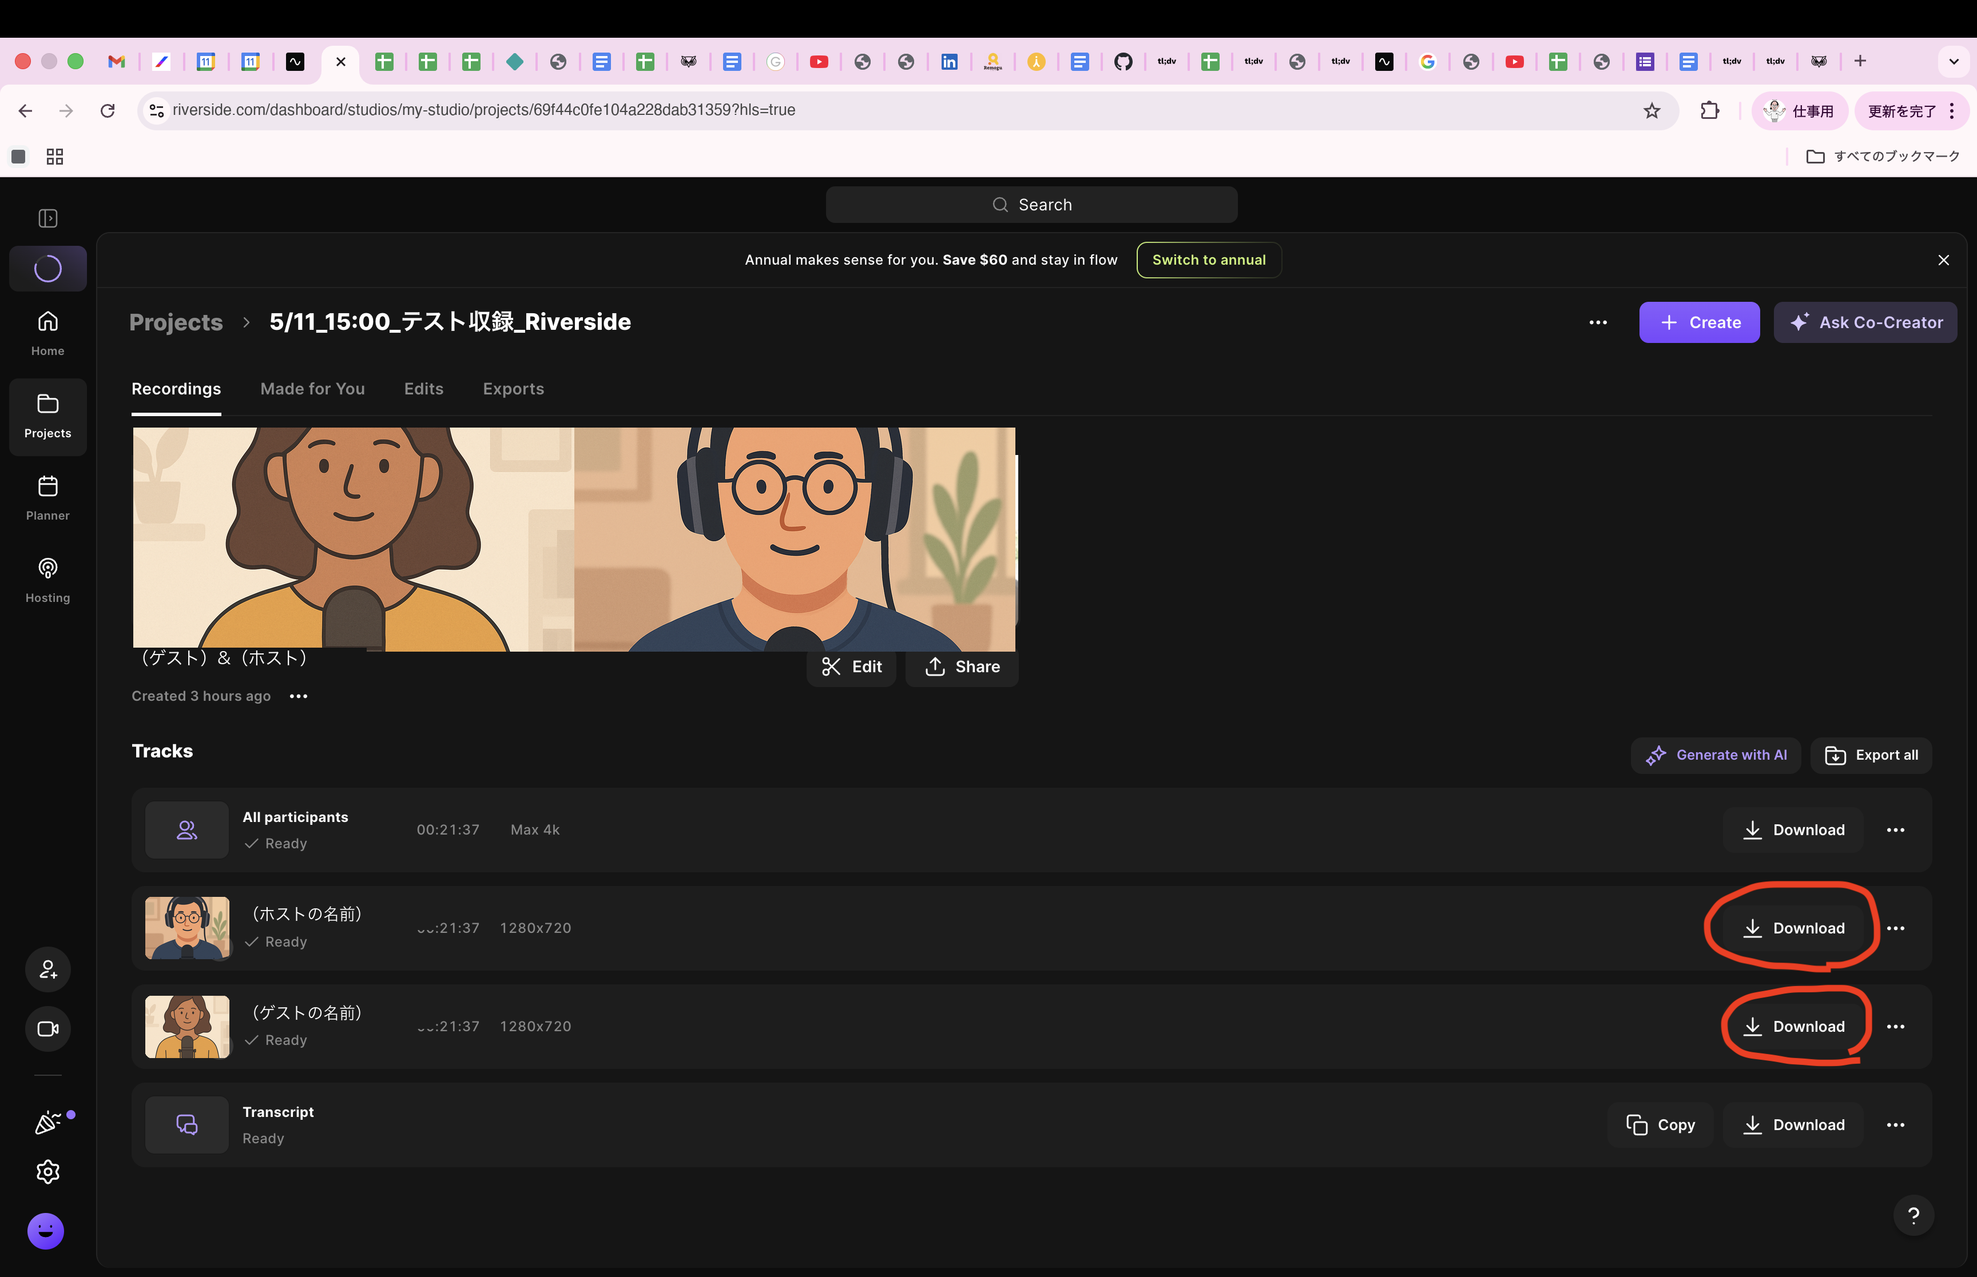Image resolution: width=1977 pixels, height=1277 pixels.
Task: Open the Chrome menu three vertical dots
Action: (1952, 110)
